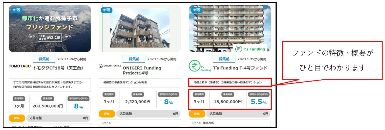The height and width of the screenshot is (130, 385).
Task: Click the T's Funding watermark on building image
Action: click(250, 49)
